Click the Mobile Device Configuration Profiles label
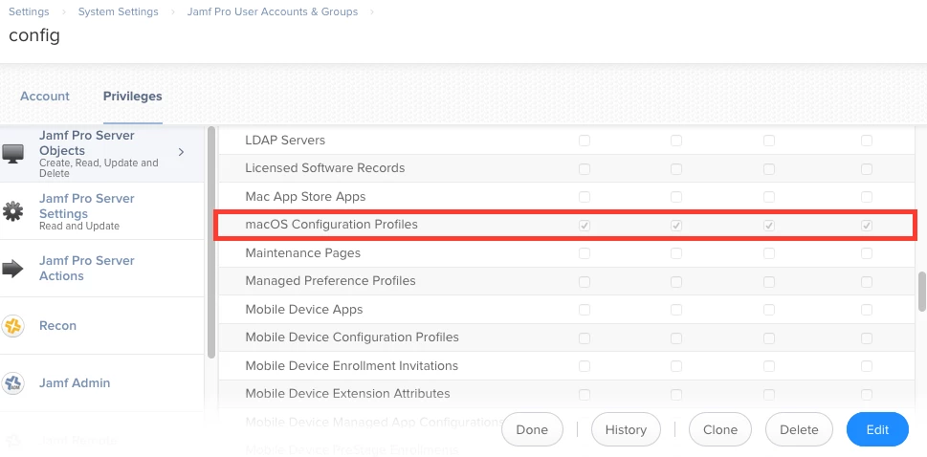This screenshot has width=927, height=457. coord(352,337)
